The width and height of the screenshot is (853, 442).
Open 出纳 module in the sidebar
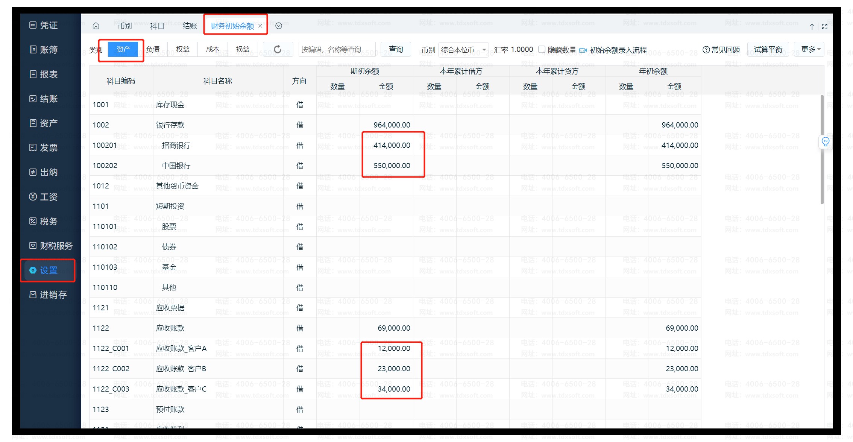point(44,172)
